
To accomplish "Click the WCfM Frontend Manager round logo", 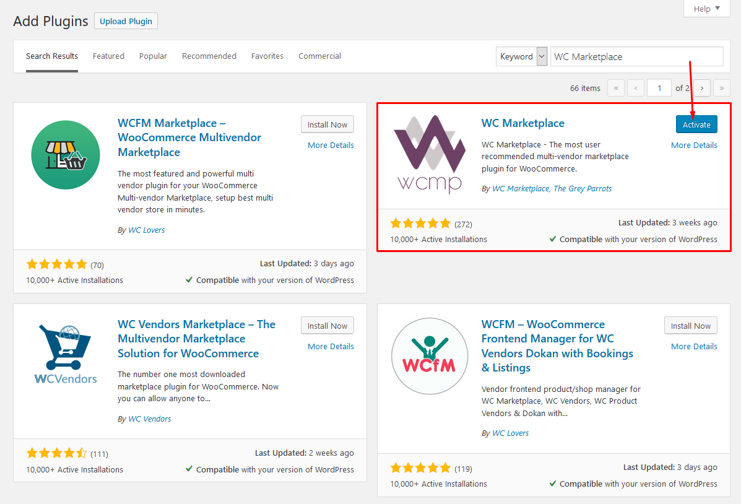I will click(x=430, y=356).
